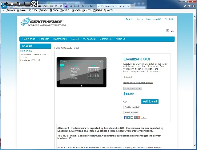Screen dimensions: 197x150
Task: Click the Centrafuse logo
Action: click(43, 22)
